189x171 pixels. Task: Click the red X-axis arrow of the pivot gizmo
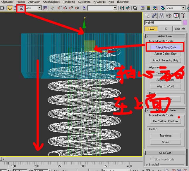111,52
